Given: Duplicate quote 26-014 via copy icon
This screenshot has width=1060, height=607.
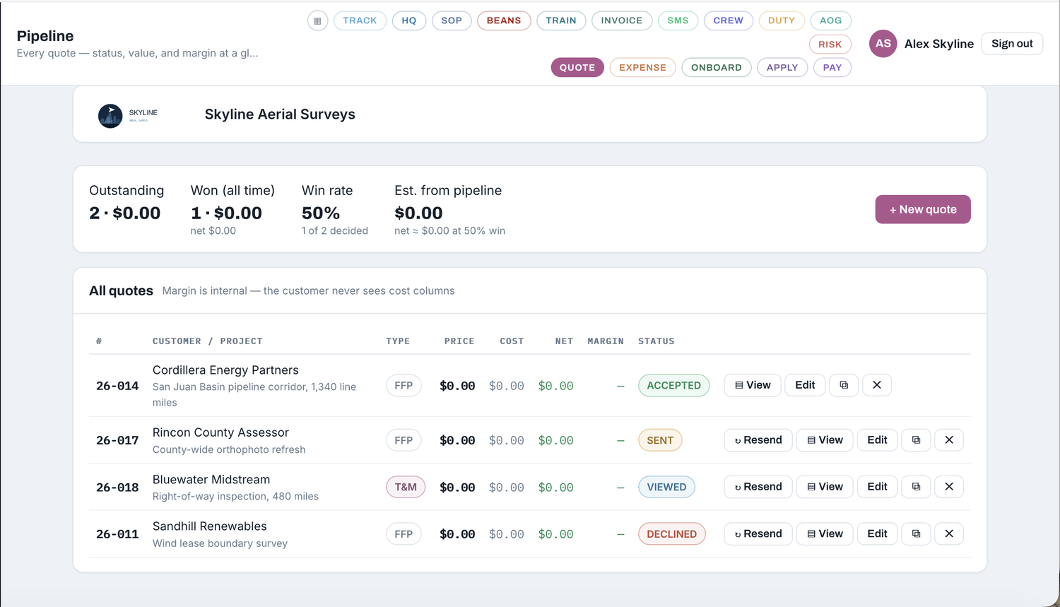Looking at the screenshot, I should pos(844,385).
